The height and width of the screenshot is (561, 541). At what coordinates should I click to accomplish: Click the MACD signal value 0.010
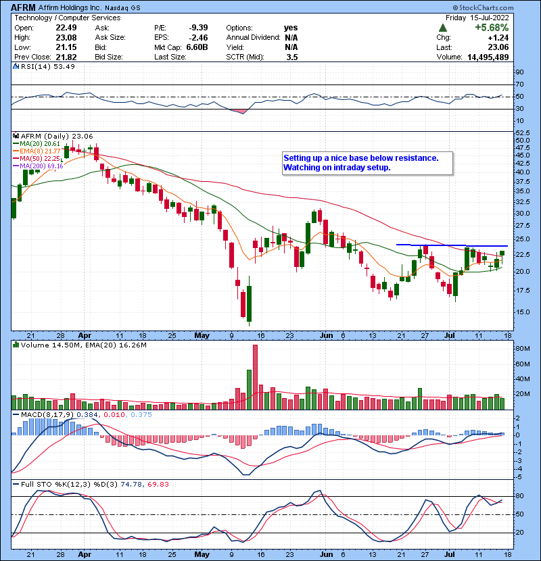(x=114, y=414)
